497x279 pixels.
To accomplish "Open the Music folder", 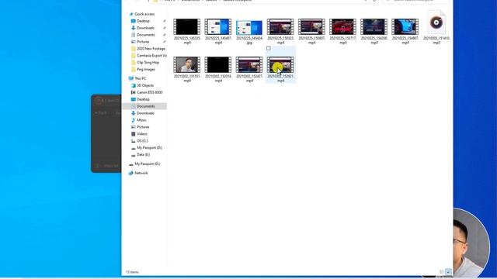I will point(139,120).
